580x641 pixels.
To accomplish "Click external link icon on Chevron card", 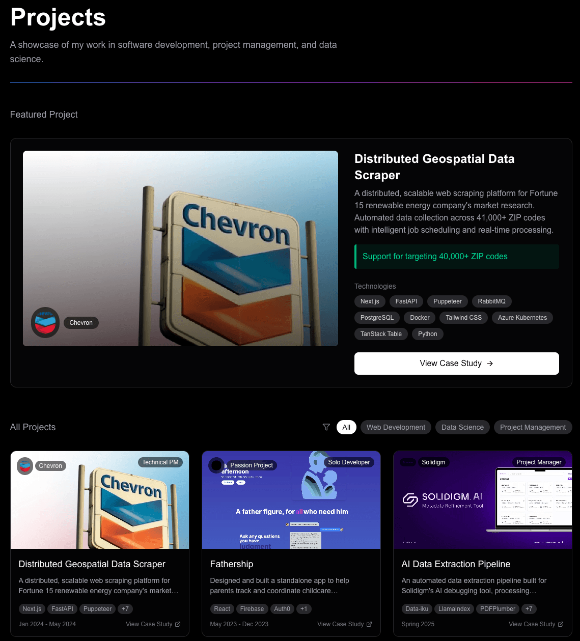I will [178, 624].
